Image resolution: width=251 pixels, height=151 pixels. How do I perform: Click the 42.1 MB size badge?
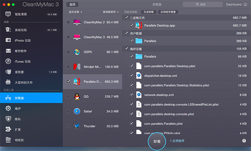tap(52, 30)
